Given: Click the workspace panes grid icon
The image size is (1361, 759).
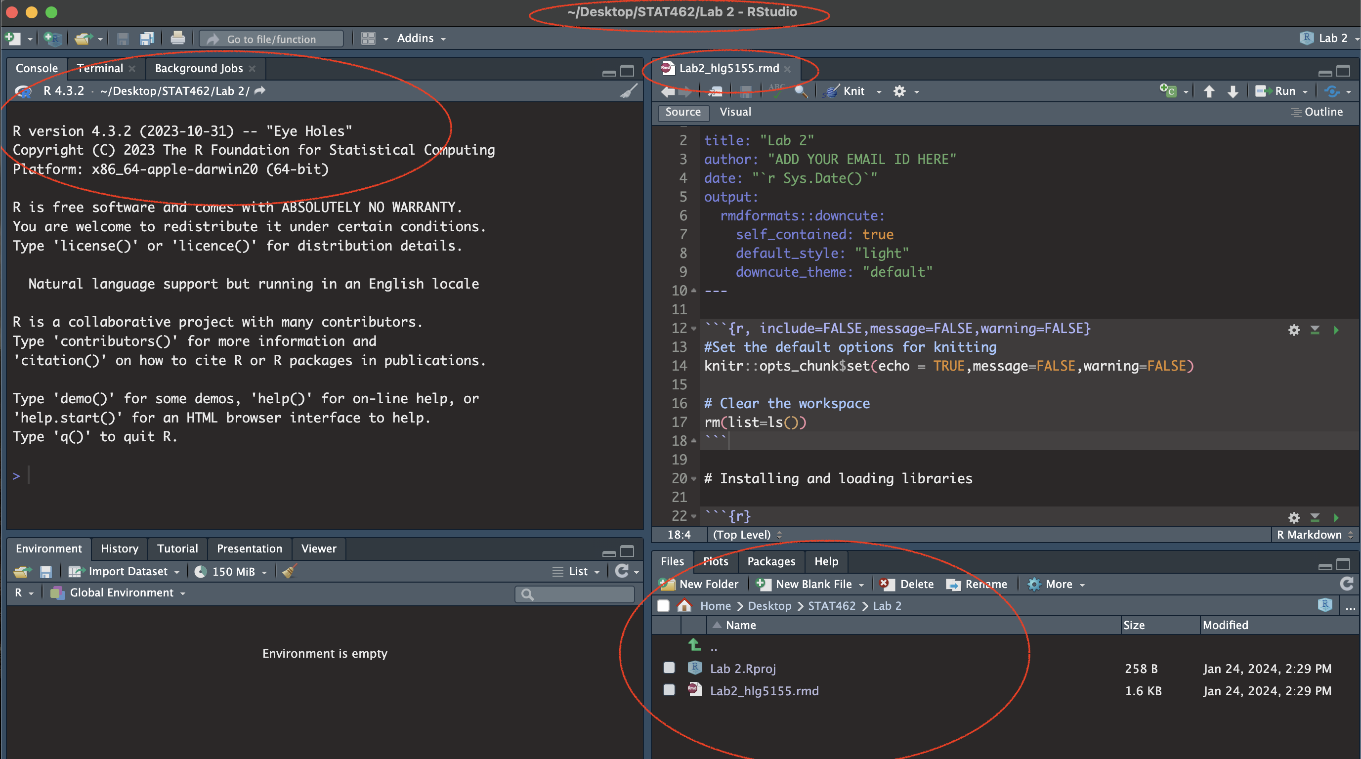Looking at the screenshot, I should pos(368,39).
